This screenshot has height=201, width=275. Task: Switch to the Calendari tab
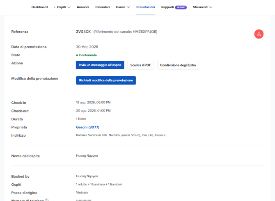tap(102, 7)
